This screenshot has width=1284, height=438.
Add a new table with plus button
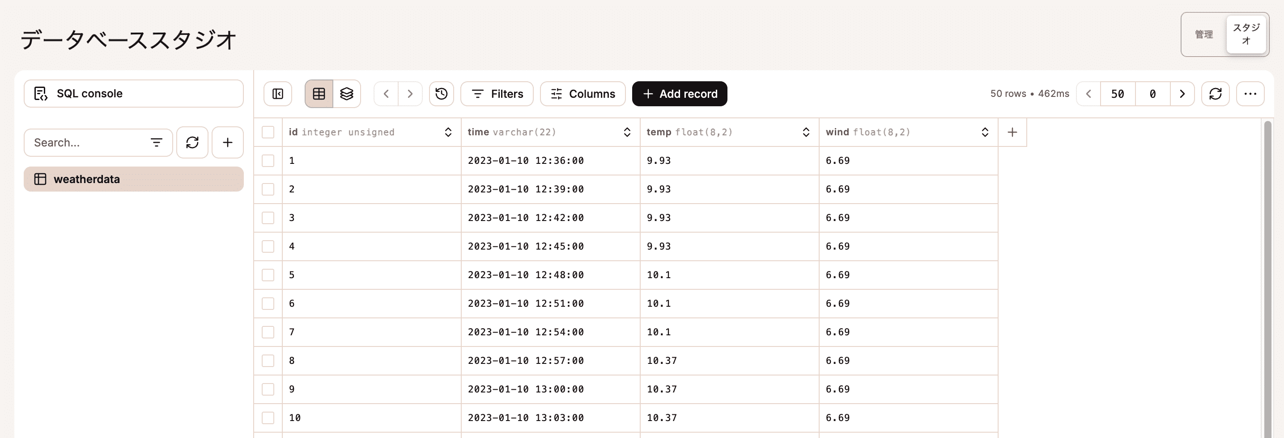pos(227,143)
